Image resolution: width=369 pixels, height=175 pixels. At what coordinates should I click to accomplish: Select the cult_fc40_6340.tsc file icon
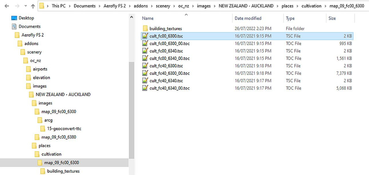pos(145,81)
